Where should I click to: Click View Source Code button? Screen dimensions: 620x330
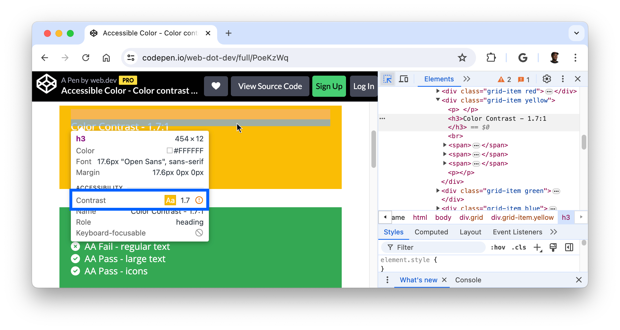tap(270, 86)
